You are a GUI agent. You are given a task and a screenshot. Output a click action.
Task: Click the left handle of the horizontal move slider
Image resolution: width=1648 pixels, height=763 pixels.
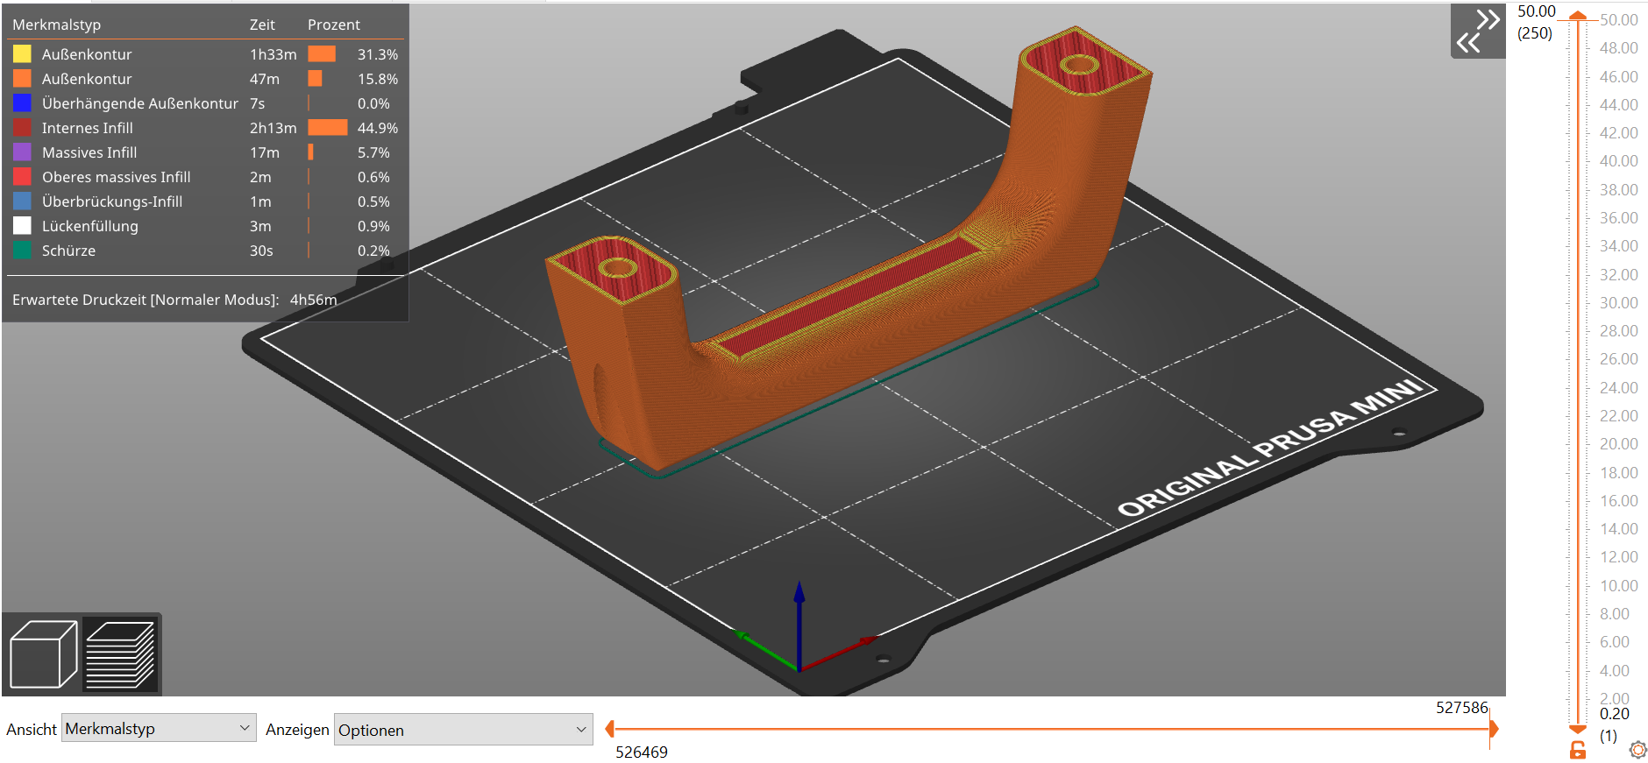pyautogui.click(x=609, y=728)
